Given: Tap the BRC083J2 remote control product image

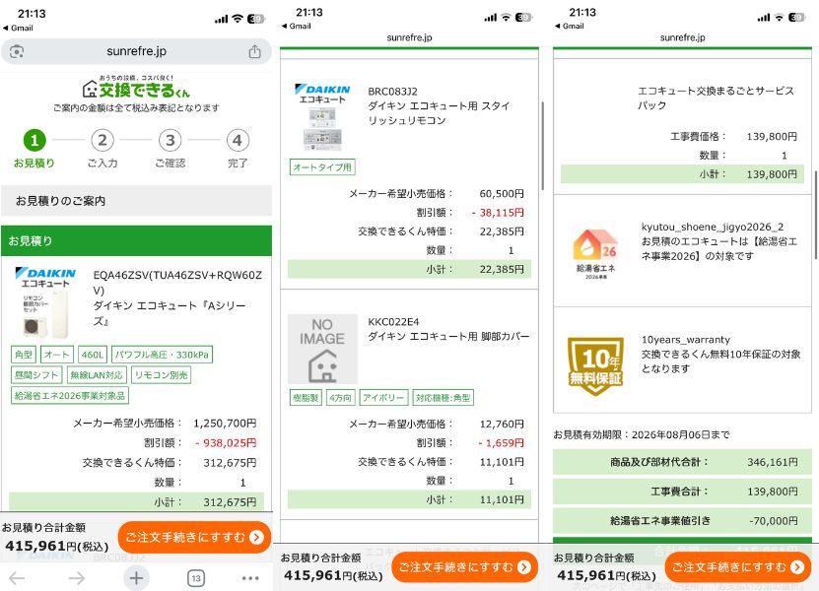Looking at the screenshot, I should [x=322, y=117].
